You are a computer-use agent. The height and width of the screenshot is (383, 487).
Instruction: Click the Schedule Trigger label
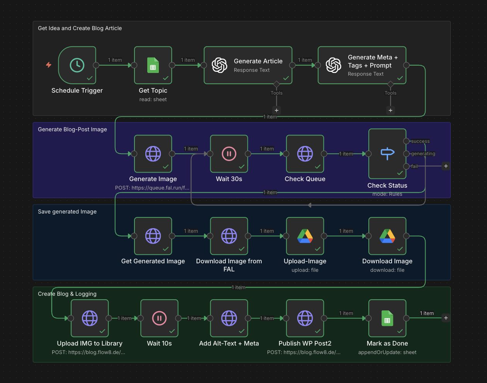pyautogui.click(x=77, y=90)
